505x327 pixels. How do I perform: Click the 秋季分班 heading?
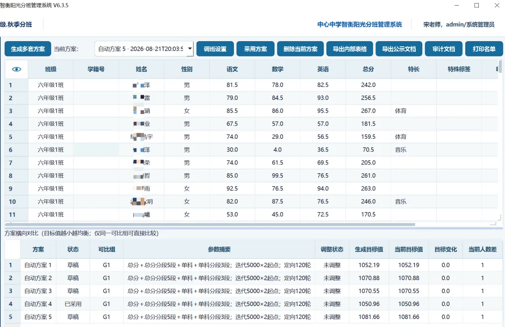16,24
